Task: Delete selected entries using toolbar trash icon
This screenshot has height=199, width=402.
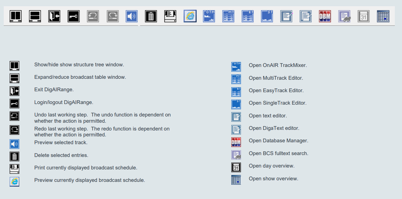Action: pos(151,16)
